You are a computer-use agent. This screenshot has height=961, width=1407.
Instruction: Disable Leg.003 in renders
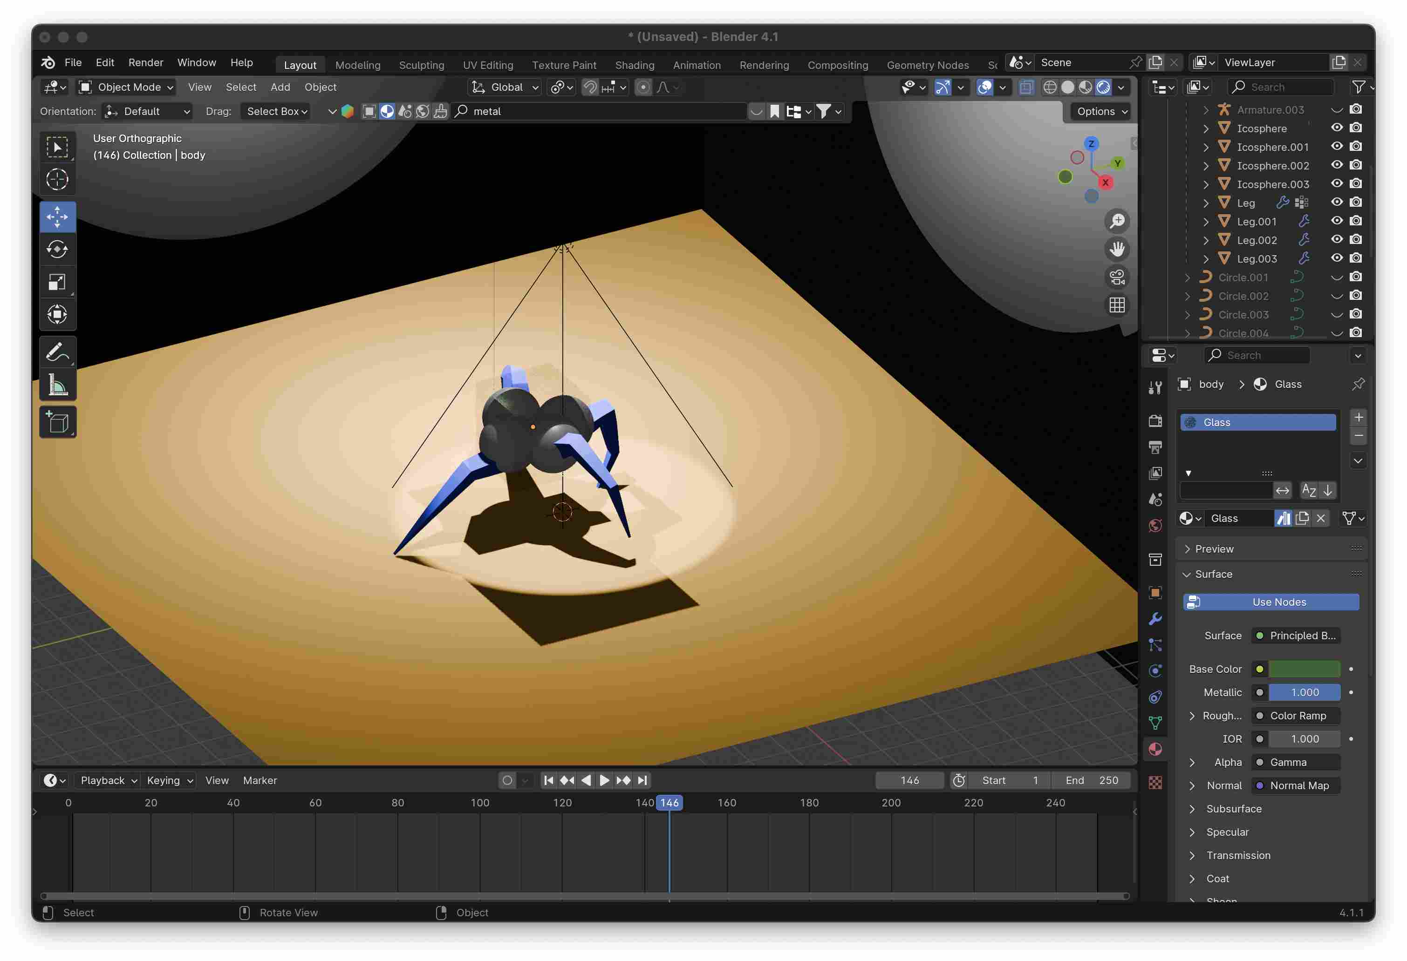click(1356, 258)
